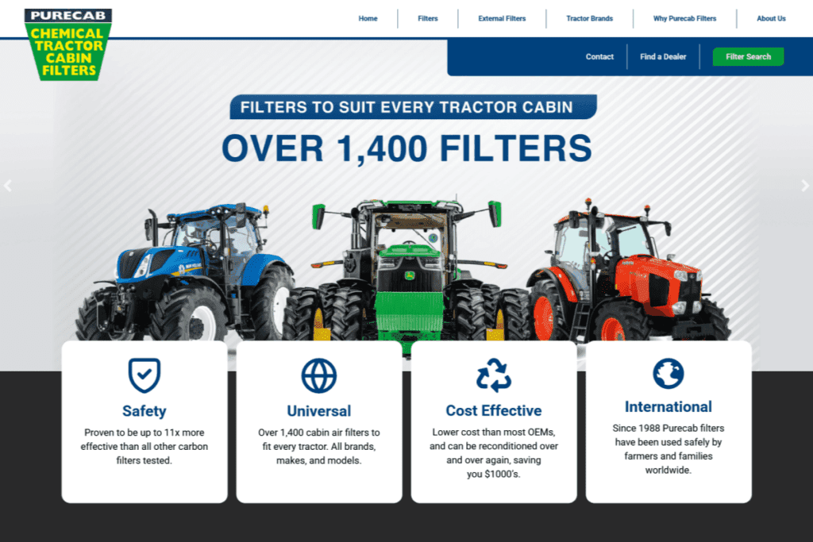Image resolution: width=813 pixels, height=542 pixels.
Task: Advance carousel with right arrow
Action: point(805,186)
